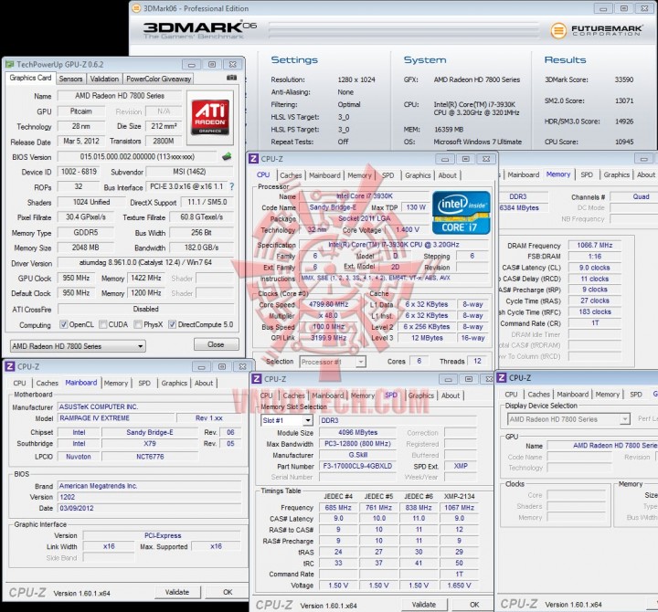Click OK in CPU-Z SPD window

[474, 605]
